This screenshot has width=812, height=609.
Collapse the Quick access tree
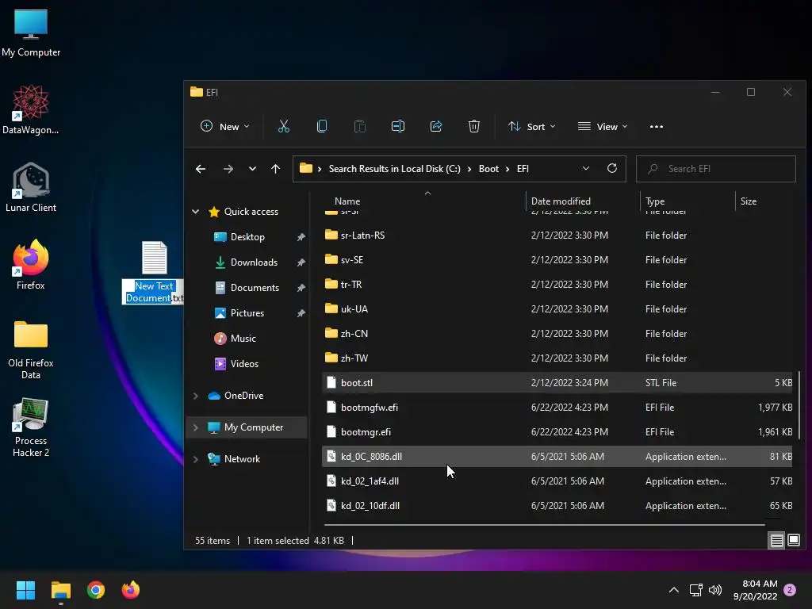pos(196,211)
